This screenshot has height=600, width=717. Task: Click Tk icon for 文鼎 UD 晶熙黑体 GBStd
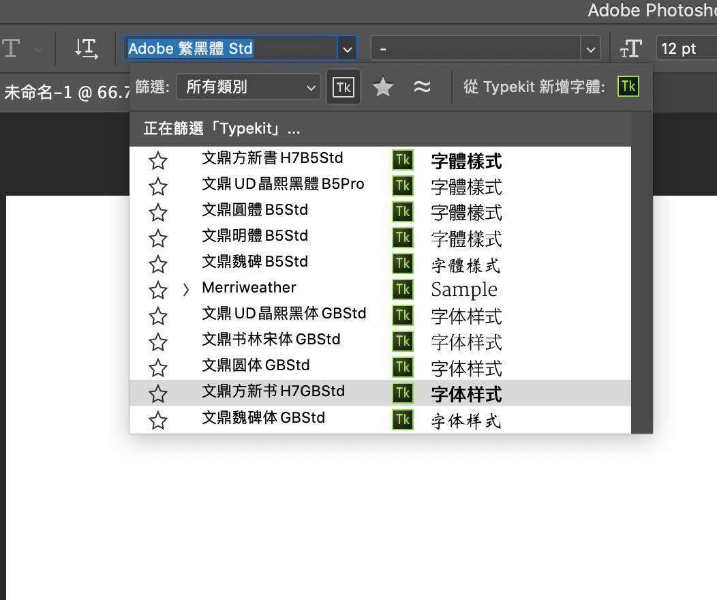click(x=403, y=315)
